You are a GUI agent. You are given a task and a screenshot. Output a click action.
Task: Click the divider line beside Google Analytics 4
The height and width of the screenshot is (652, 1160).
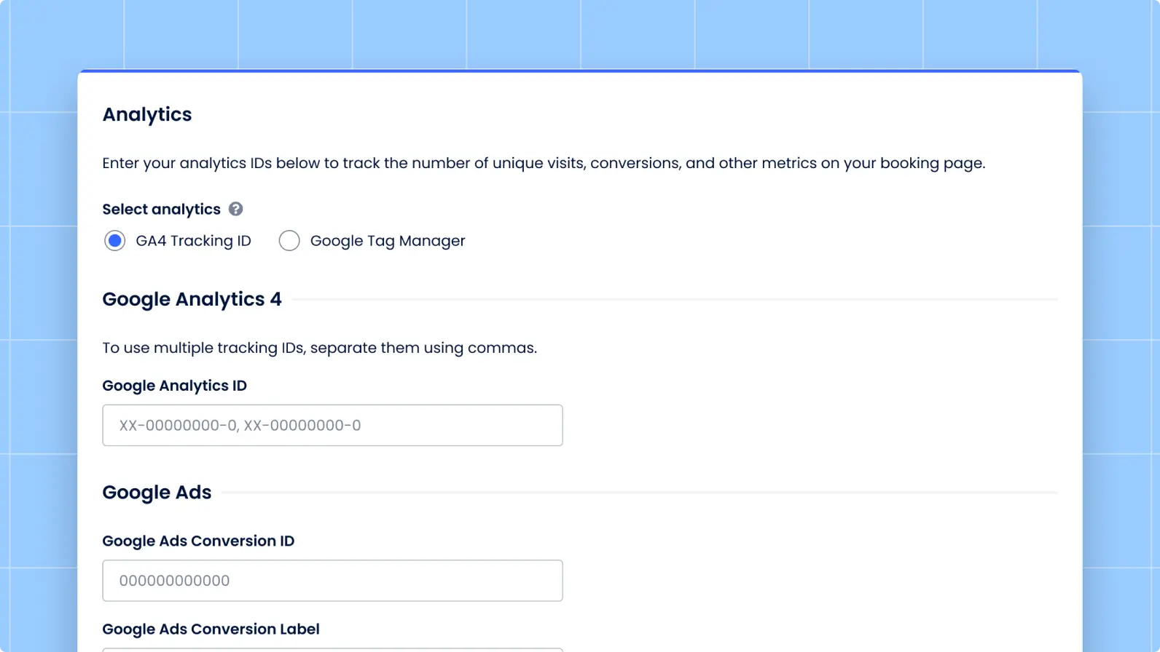pos(674,299)
